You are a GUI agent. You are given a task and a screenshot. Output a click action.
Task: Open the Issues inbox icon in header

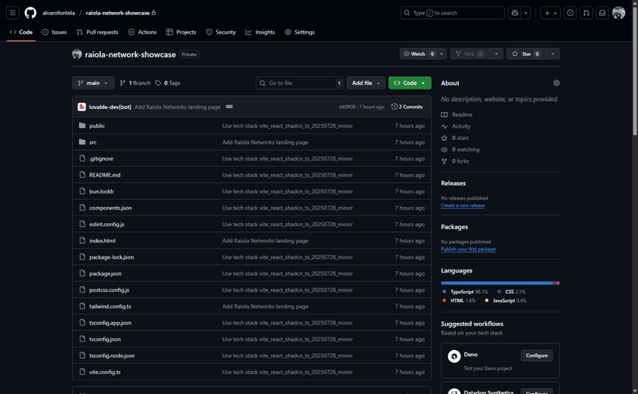click(570, 13)
